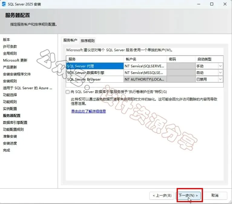232x204 pixels.
Task: Select 准备安装 in the setup steps list
Action: [10, 136]
